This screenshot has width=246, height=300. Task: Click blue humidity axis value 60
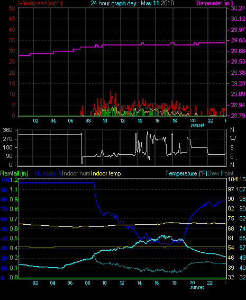4,219
